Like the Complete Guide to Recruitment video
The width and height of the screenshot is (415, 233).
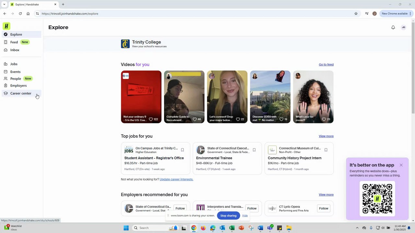coord(195,119)
